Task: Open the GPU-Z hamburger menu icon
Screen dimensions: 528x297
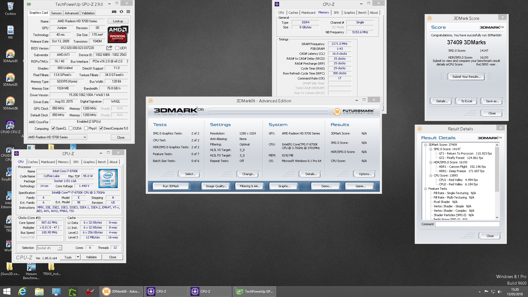Action: tap(128, 12)
